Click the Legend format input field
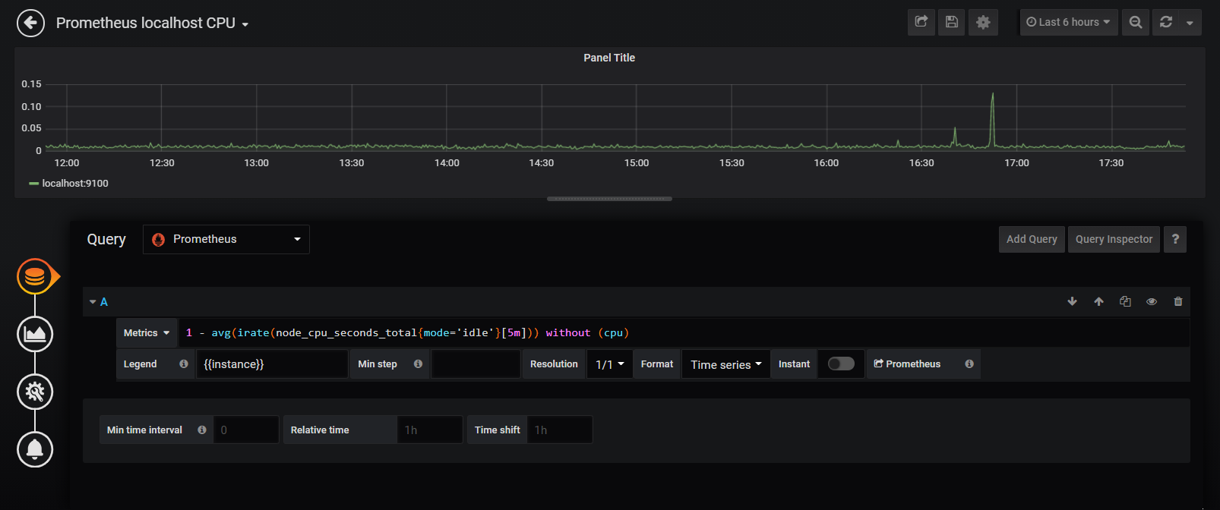 (x=272, y=364)
